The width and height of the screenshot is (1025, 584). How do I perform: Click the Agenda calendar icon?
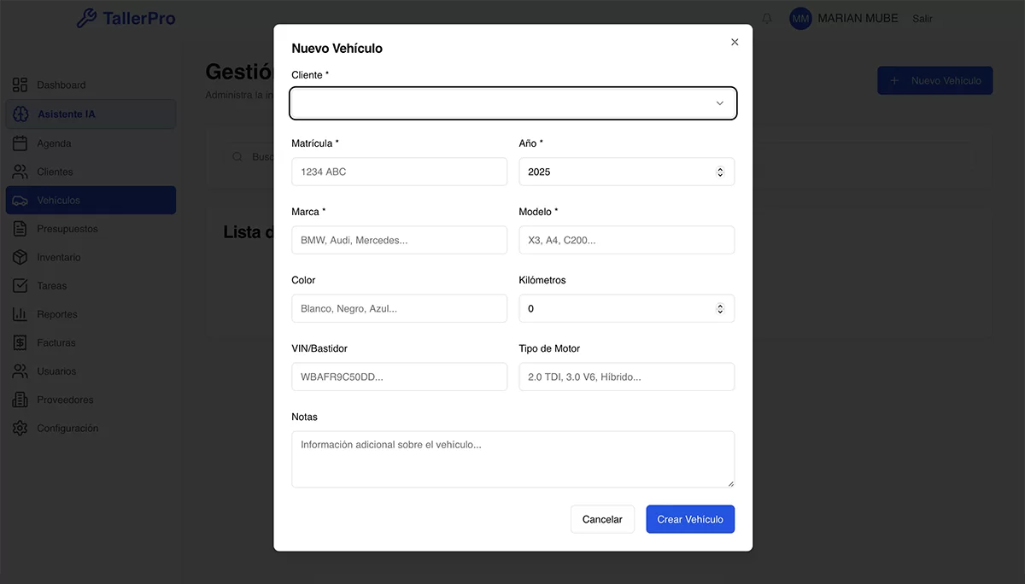click(x=20, y=143)
